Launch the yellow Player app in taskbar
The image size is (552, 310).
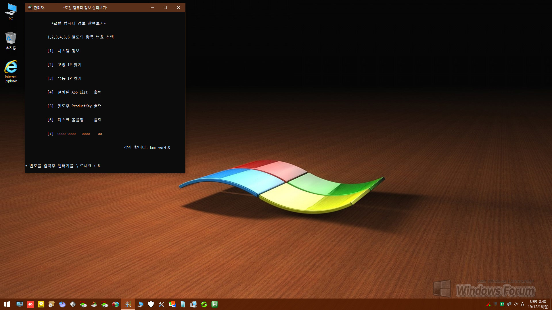(x=41, y=304)
